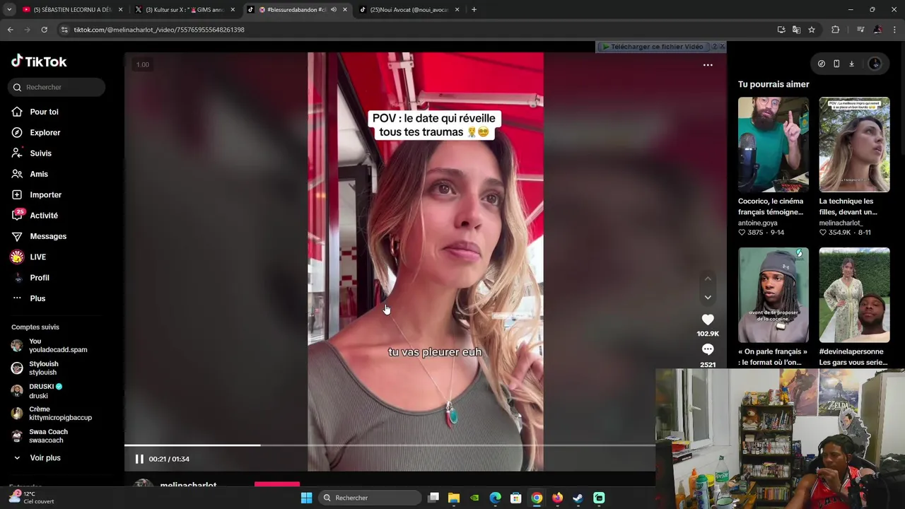Image resolution: width=905 pixels, height=509 pixels.
Task: Bookmark this page with the star icon
Action: [x=812, y=30]
